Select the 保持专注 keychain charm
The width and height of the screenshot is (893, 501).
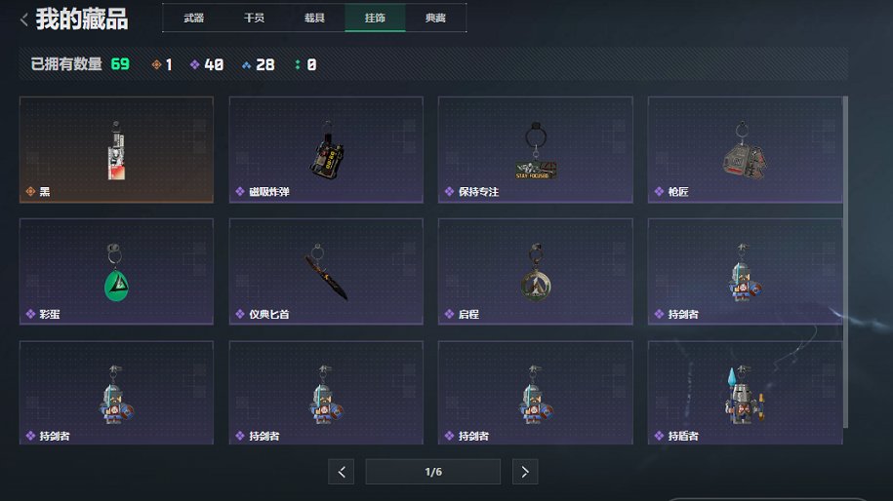click(x=536, y=149)
